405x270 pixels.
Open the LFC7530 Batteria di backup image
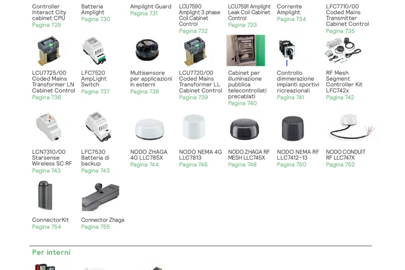point(98,127)
